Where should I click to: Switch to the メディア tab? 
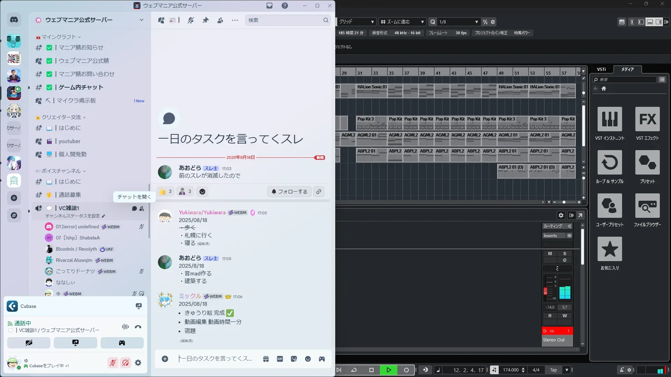pyautogui.click(x=627, y=69)
